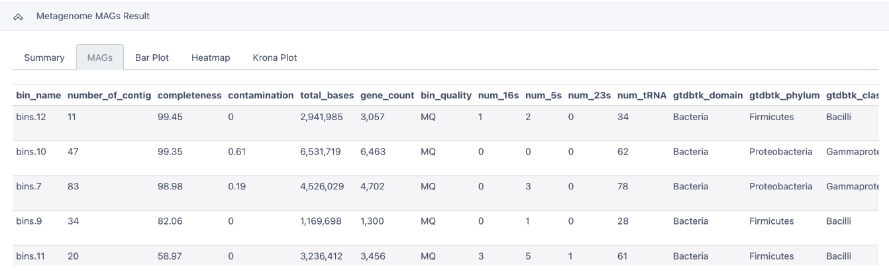This screenshot has width=889, height=276.
Task: Click gene_count value 3,456
Action: [372, 256]
